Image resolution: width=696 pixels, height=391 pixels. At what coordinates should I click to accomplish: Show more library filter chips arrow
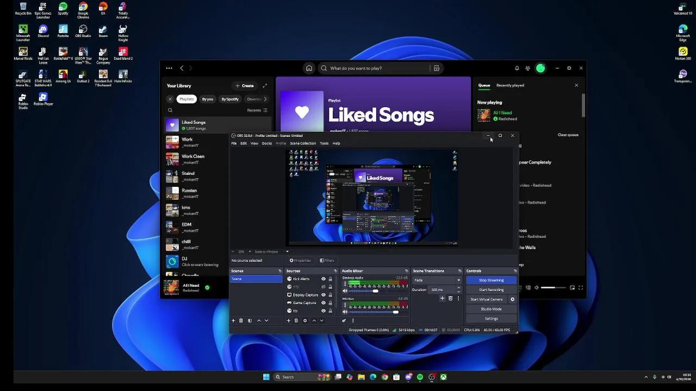pos(265,99)
